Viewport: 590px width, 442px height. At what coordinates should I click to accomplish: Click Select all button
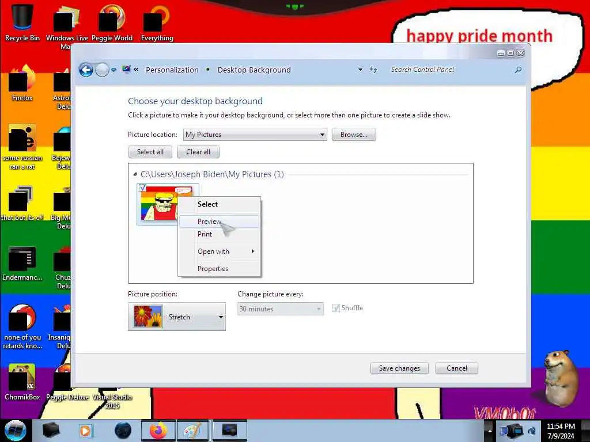(x=150, y=152)
